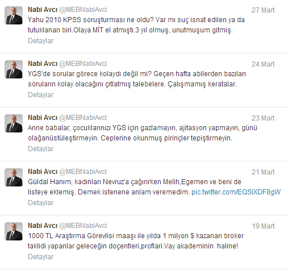Open the 23 Mart timestamp link
The image size is (288, 270).
[x=263, y=118]
